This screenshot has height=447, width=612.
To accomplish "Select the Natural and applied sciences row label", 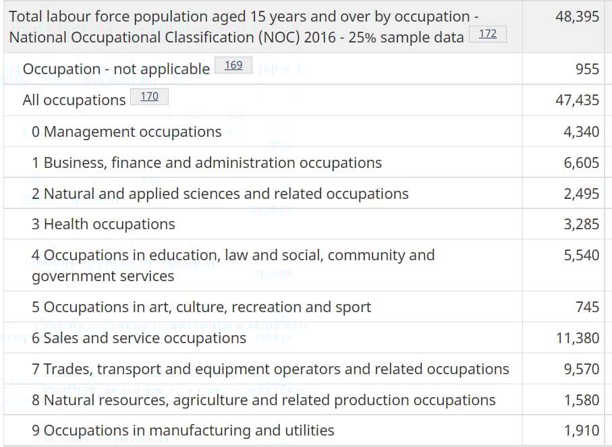I will tap(220, 193).
